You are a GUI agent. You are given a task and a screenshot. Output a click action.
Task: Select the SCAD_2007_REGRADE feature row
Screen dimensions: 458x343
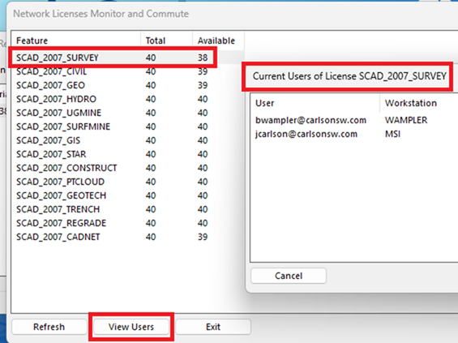[x=127, y=223]
